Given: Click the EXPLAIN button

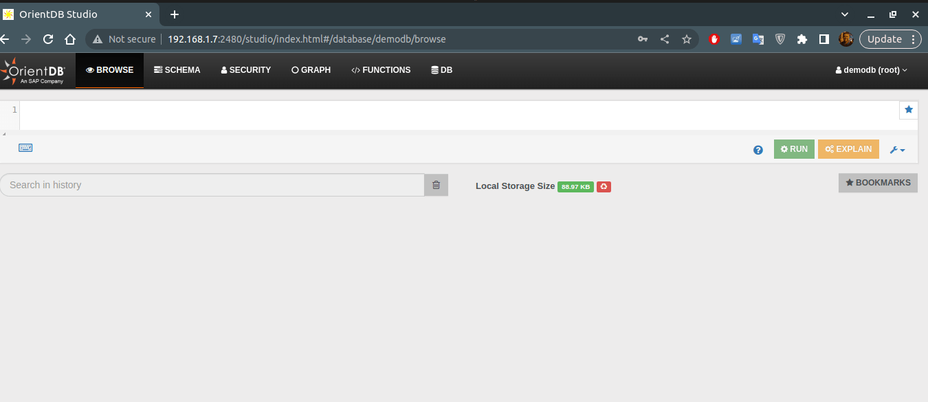Looking at the screenshot, I should [x=848, y=149].
